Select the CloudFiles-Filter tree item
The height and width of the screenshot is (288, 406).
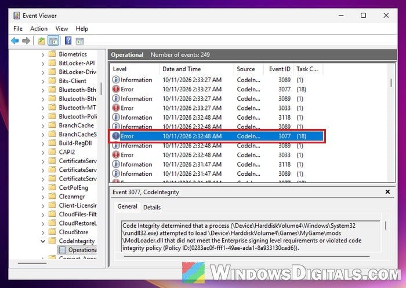click(x=77, y=214)
